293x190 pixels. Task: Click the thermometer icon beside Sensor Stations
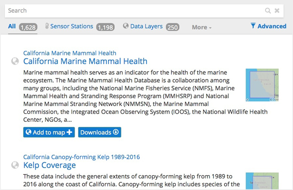(47, 26)
